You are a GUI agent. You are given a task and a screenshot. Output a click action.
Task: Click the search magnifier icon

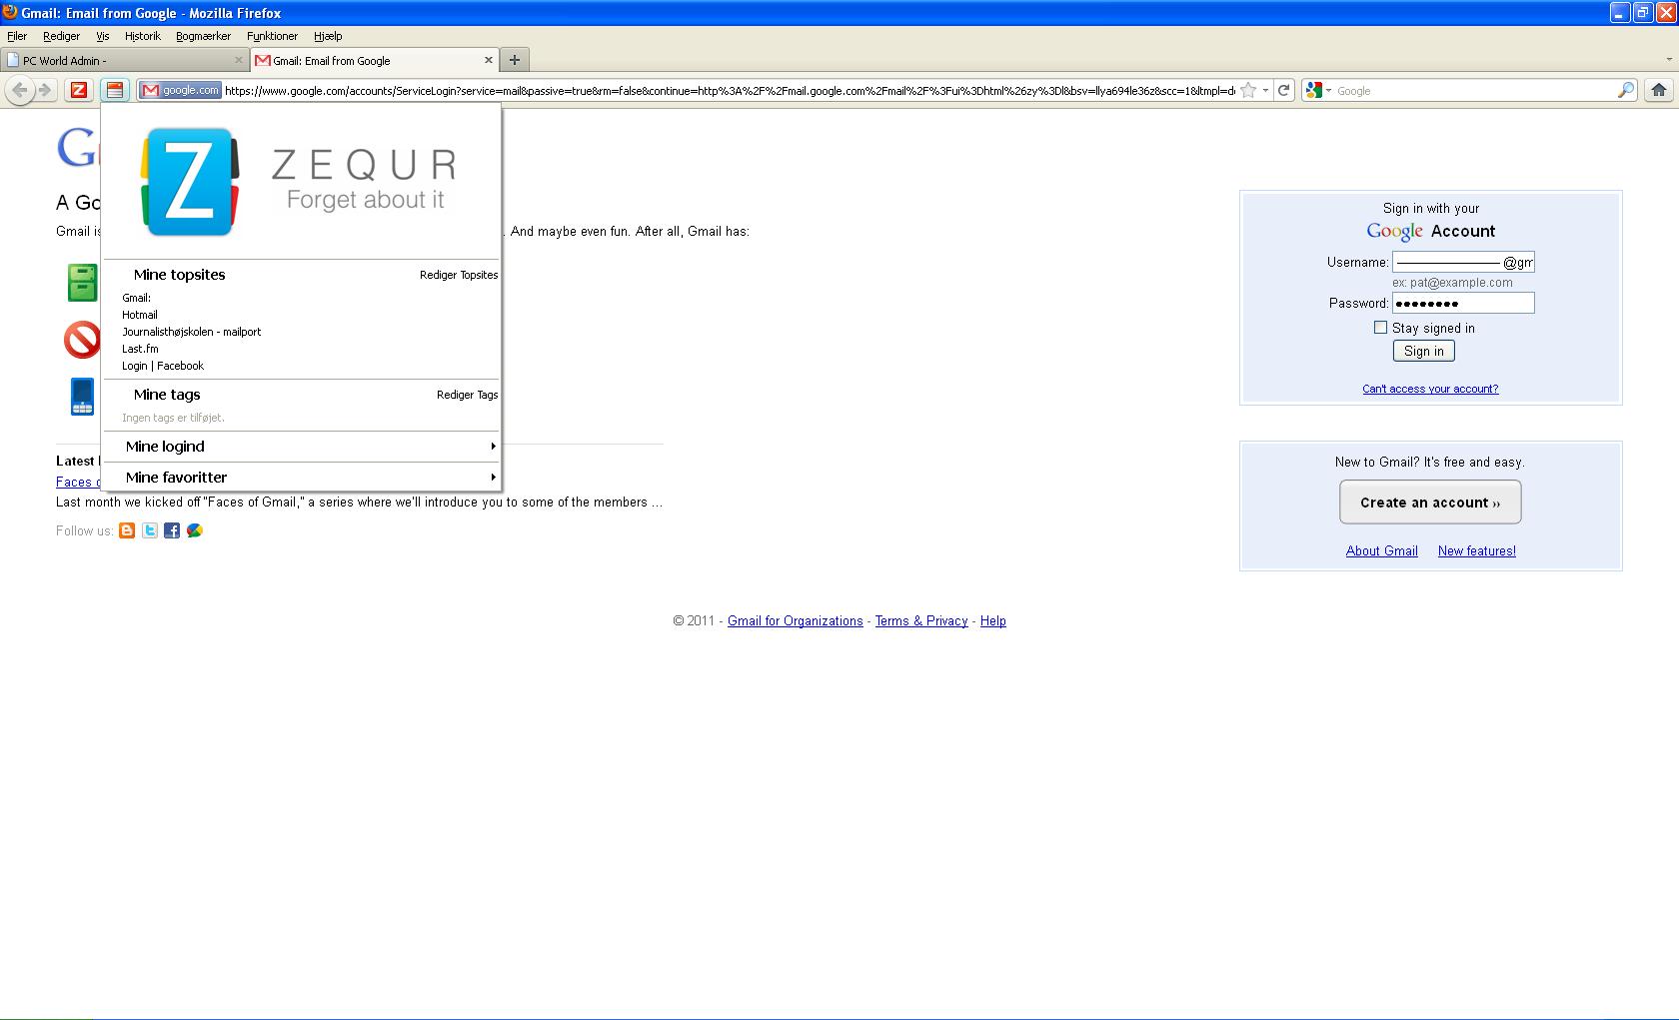1626,90
